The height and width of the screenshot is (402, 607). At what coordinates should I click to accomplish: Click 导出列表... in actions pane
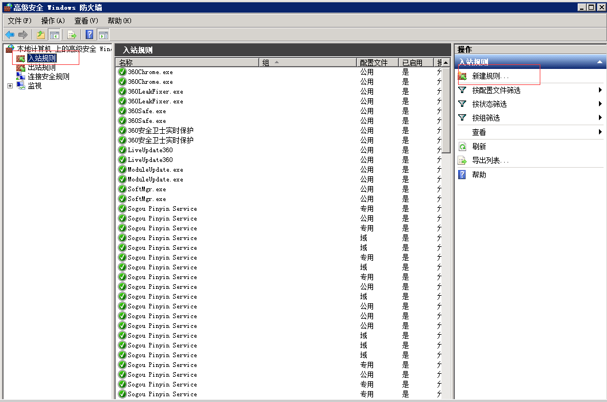pyautogui.click(x=490, y=161)
